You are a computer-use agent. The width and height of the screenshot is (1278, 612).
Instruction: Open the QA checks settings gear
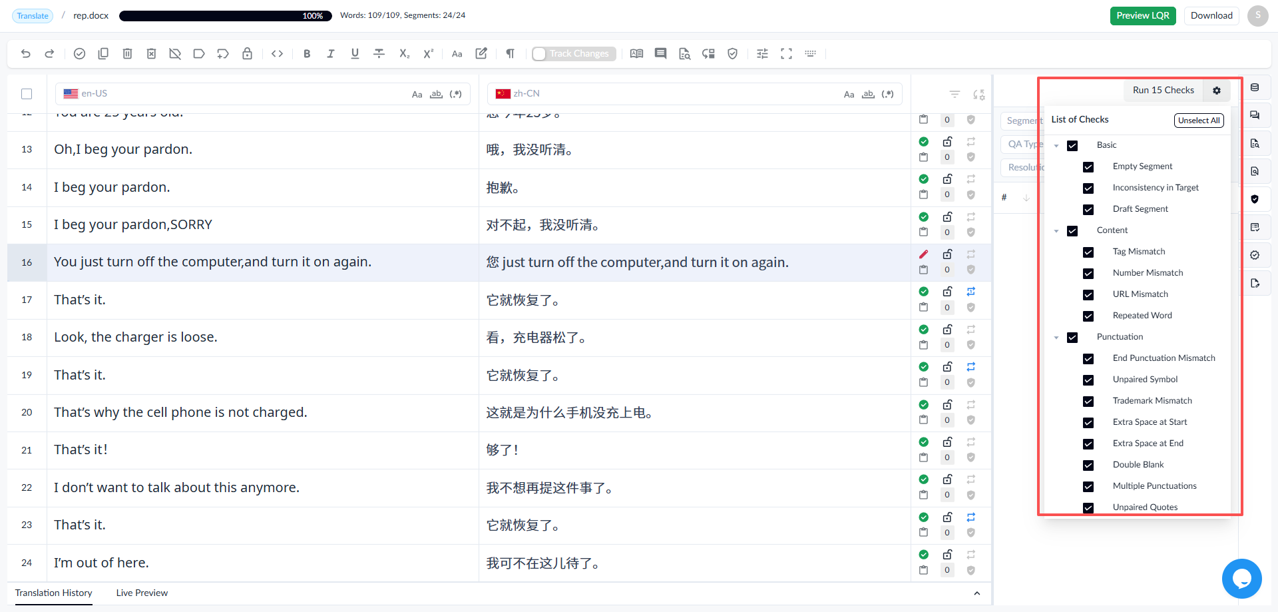pos(1217,91)
